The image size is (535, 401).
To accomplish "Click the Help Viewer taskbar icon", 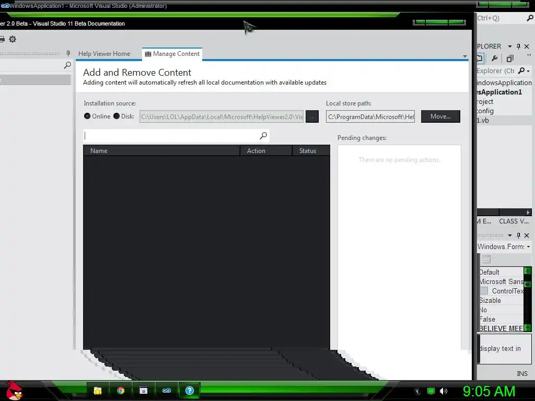I will (x=189, y=391).
